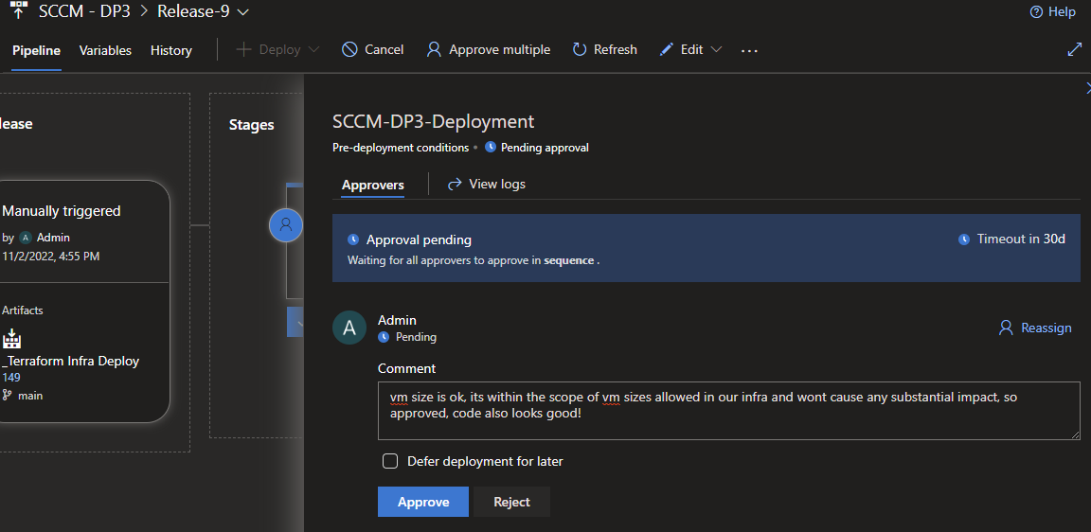Click the Admin avatar in the approvers list
The height and width of the screenshot is (532, 1091).
(x=349, y=328)
